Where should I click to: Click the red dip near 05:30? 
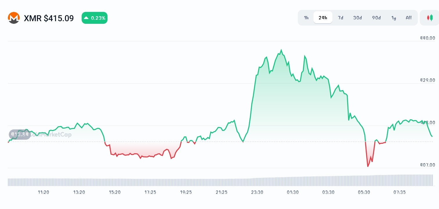pos(368,166)
